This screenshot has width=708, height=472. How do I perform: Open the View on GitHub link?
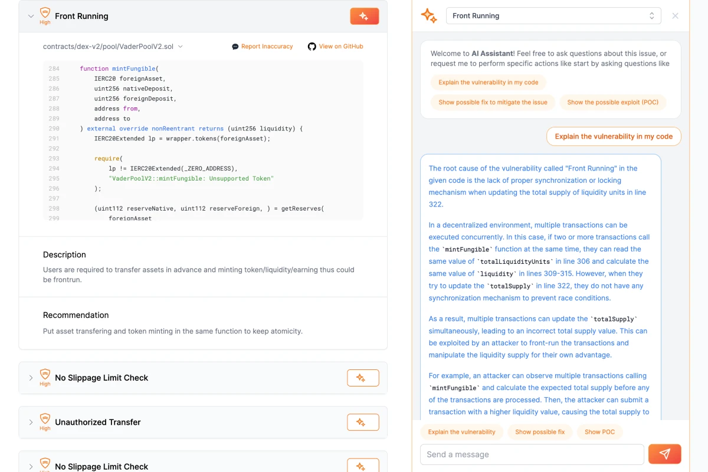340,47
